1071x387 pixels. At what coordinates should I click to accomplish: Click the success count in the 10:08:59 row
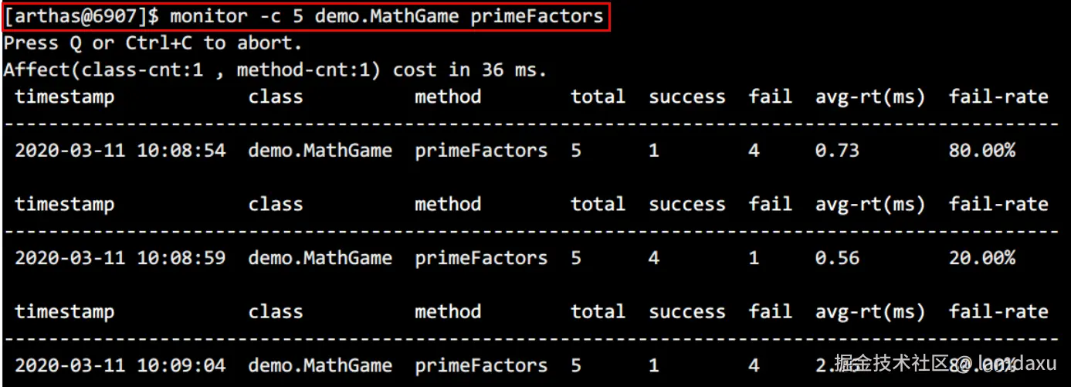(654, 258)
